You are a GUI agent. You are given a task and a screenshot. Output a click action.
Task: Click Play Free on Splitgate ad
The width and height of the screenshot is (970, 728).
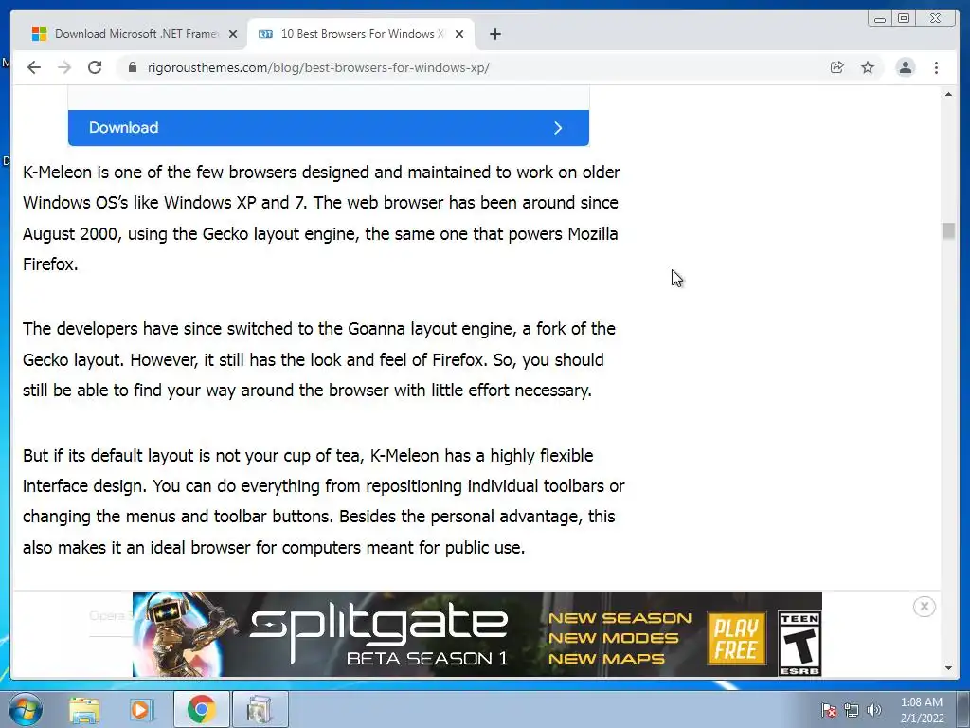tap(736, 638)
